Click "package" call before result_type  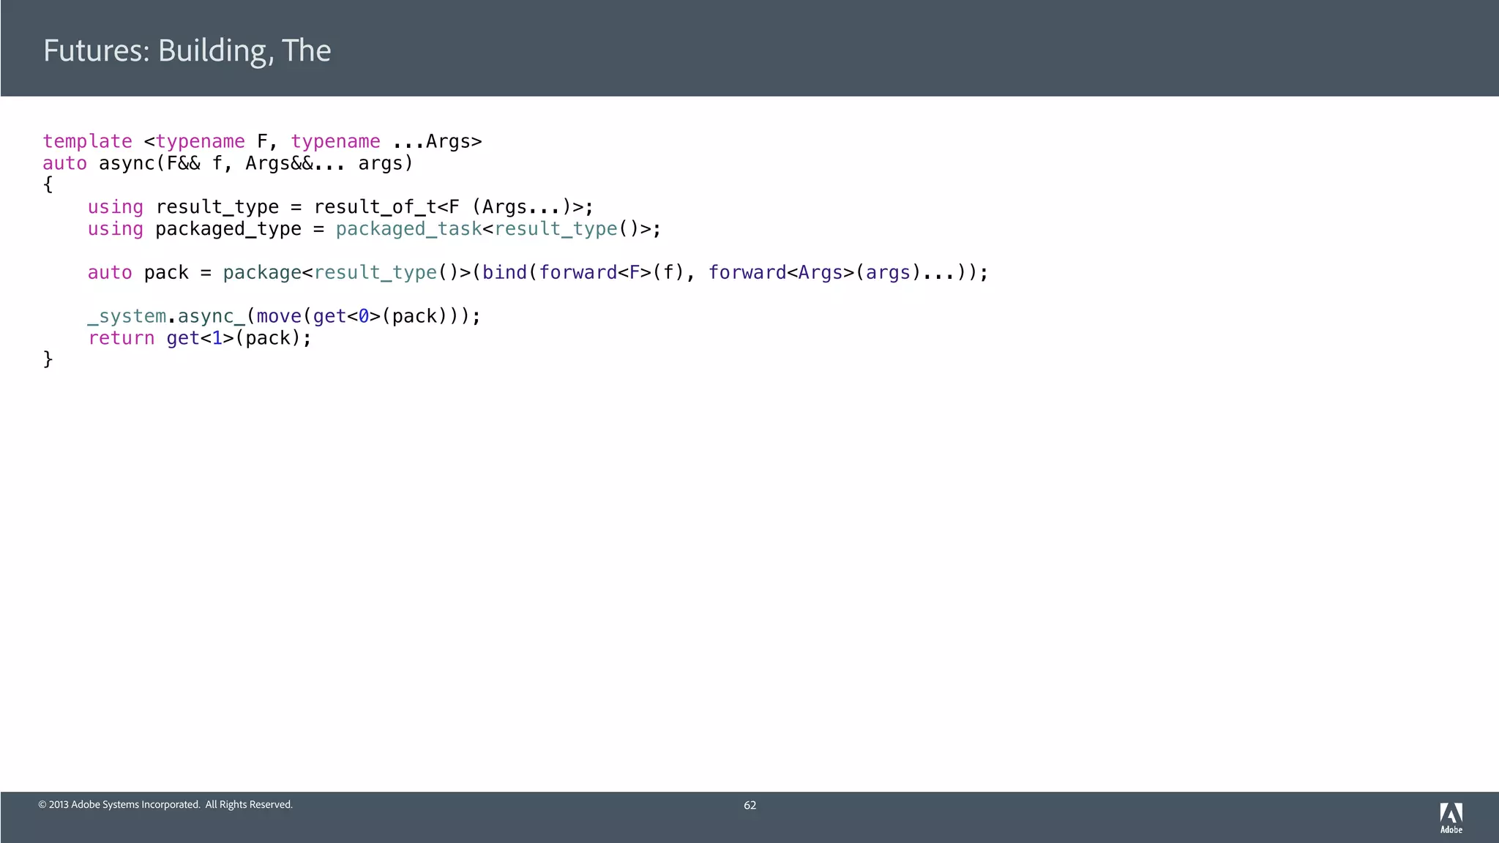262,273
